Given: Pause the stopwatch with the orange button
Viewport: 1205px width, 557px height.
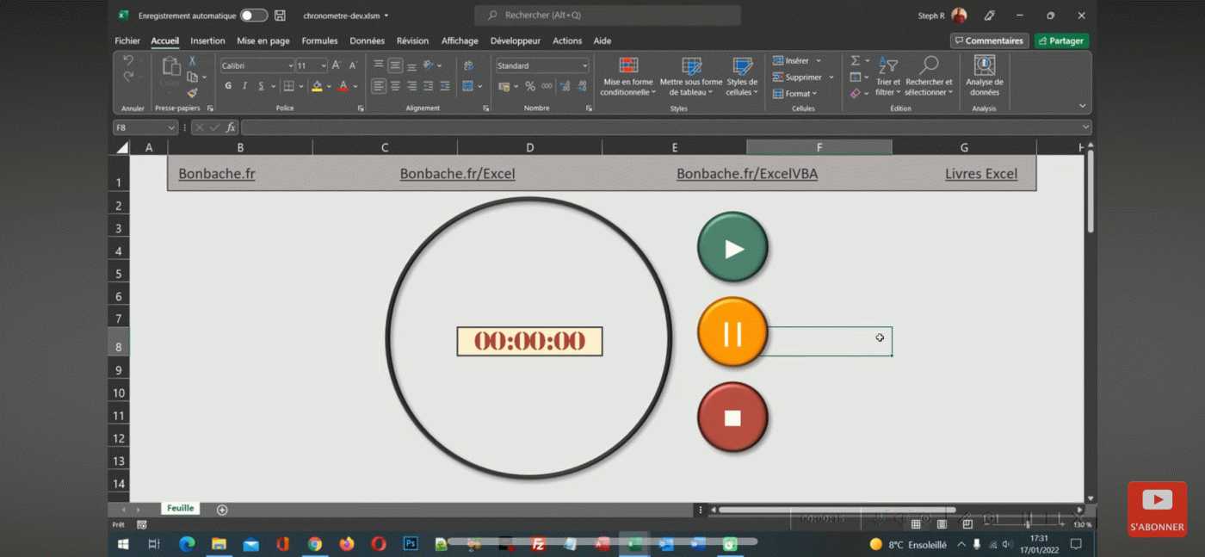Looking at the screenshot, I should [732, 333].
